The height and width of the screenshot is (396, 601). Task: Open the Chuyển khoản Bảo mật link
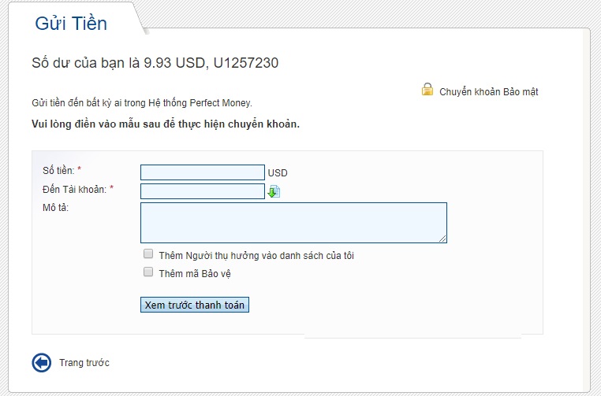point(488,92)
